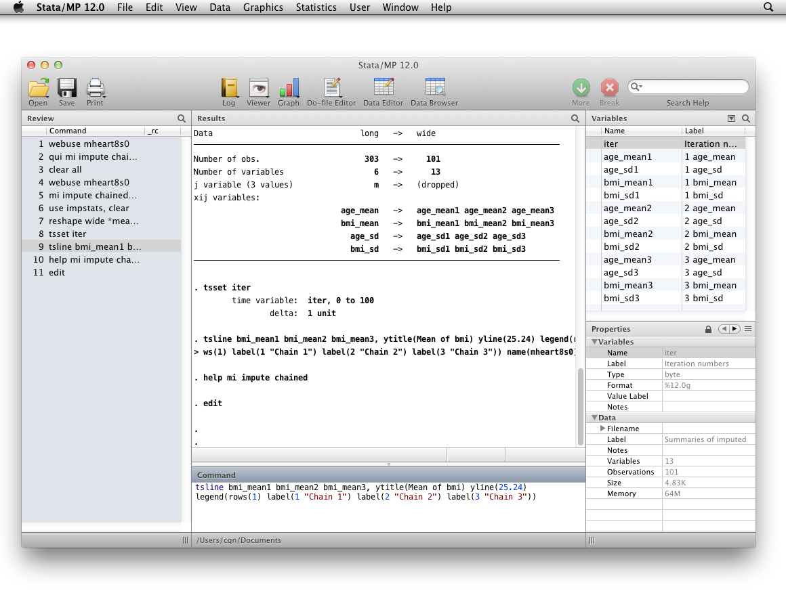Open the Help menu
Screen dimensions: 786x593
(441, 7)
